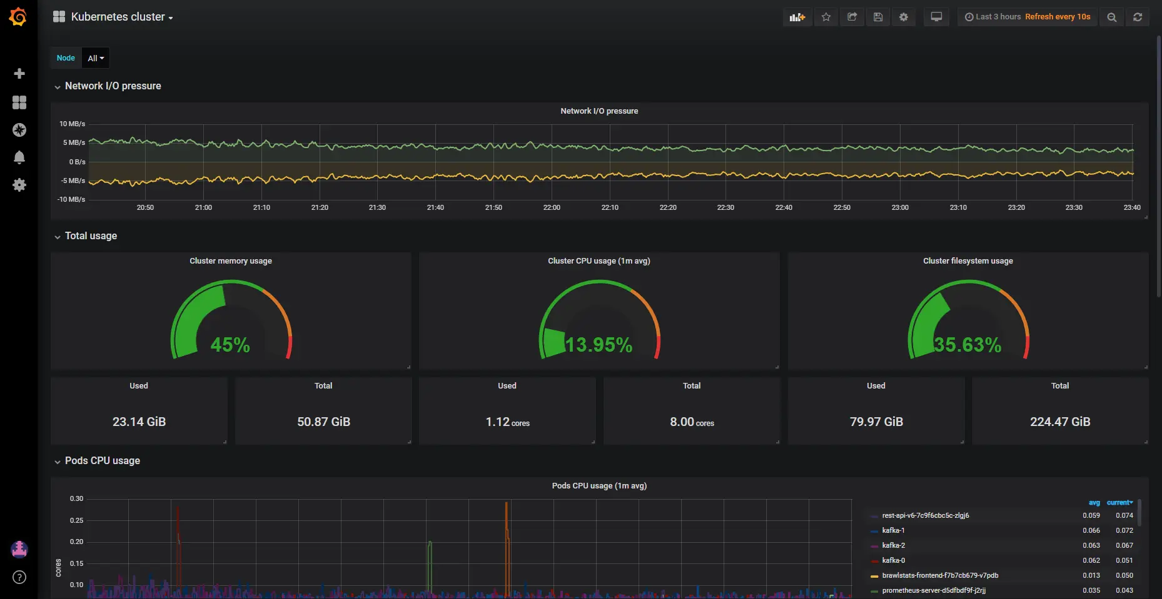The height and width of the screenshot is (599, 1162).
Task: Click the Add panel toolbar icon
Action: 797,17
